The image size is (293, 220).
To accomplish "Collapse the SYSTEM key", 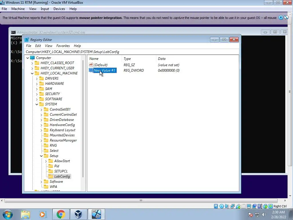I will click(x=37, y=104).
